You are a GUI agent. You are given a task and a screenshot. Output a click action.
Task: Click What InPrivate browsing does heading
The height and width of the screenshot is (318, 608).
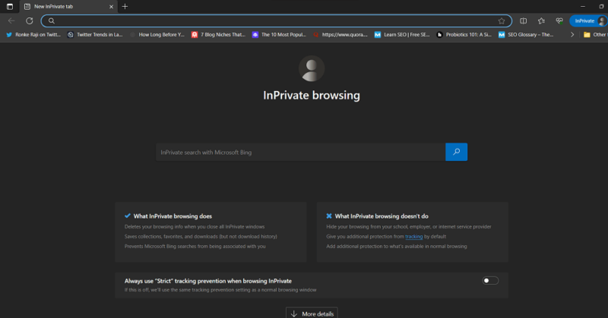(173, 216)
